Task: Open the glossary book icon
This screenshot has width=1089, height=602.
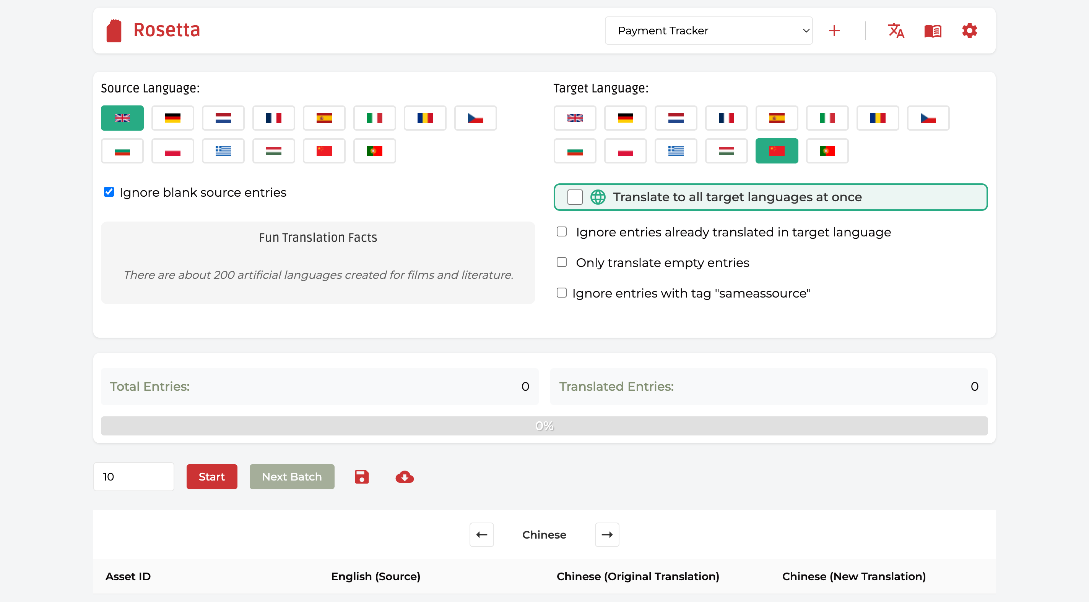Action: pos(932,31)
